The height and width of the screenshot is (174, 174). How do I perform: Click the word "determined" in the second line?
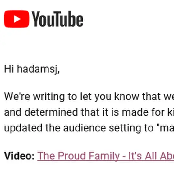click(51, 112)
